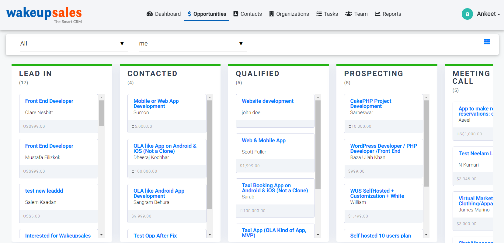The height and width of the screenshot is (243, 504).
Task: Click the PROSPECTING column header
Action: [x=374, y=74]
